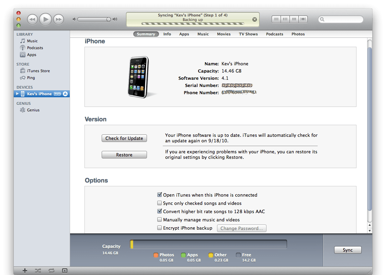Open Ping under STORE
The height and width of the screenshot is (275, 386).
coord(30,77)
